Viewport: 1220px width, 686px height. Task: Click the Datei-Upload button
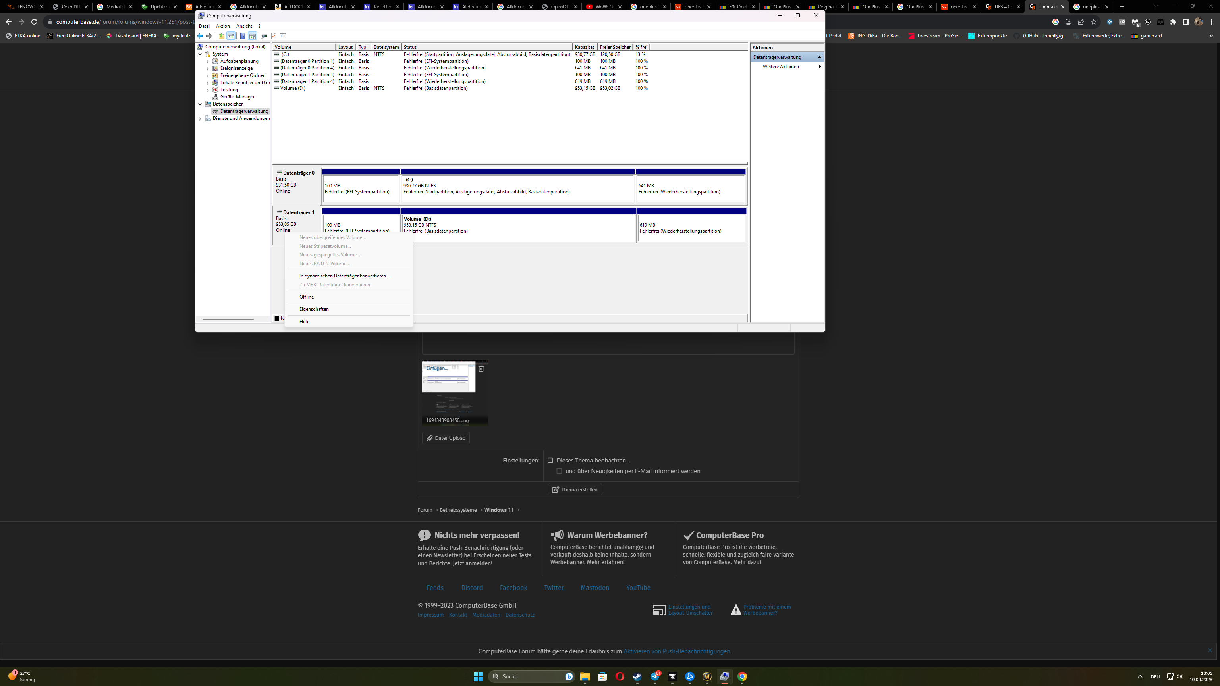click(446, 438)
